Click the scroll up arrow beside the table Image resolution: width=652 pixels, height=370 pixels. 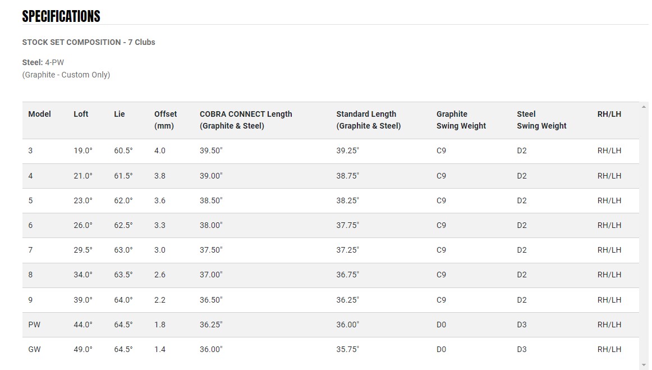click(x=644, y=107)
